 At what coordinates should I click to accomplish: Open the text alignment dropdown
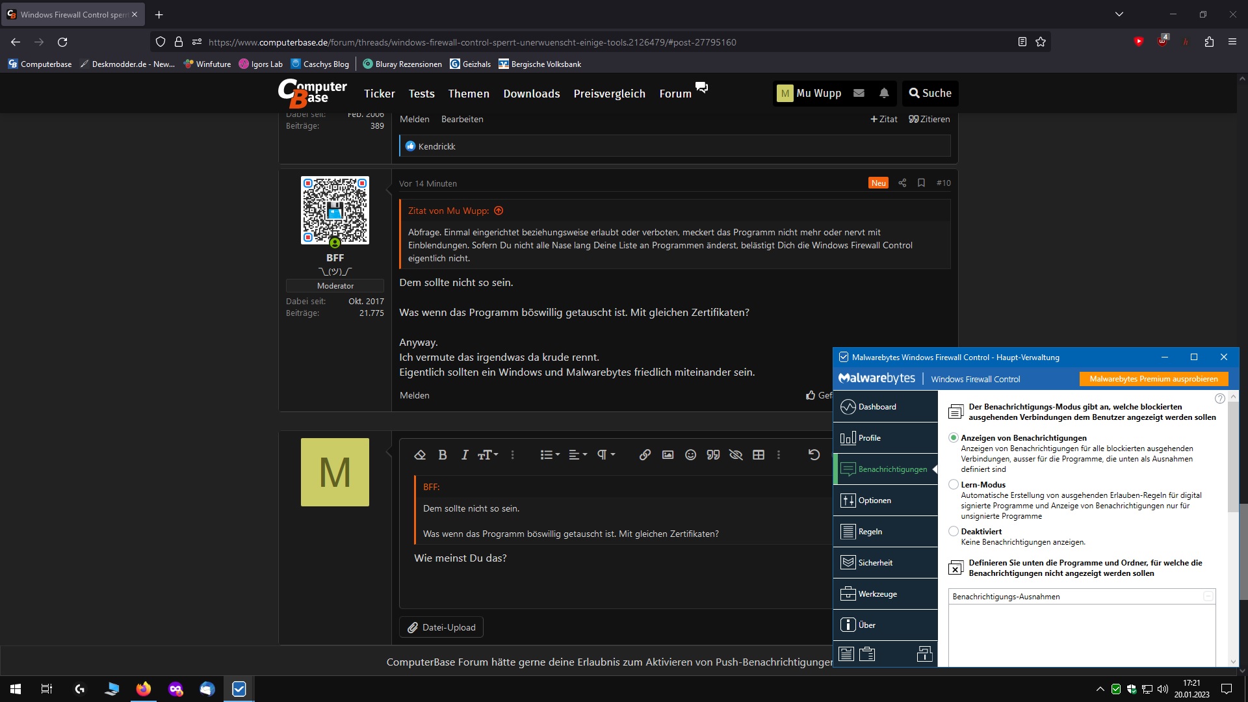[x=578, y=455]
